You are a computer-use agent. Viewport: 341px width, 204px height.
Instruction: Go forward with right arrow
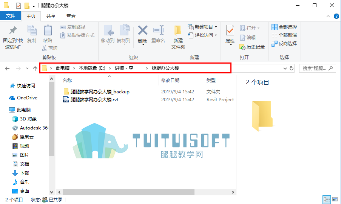[19, 69]
